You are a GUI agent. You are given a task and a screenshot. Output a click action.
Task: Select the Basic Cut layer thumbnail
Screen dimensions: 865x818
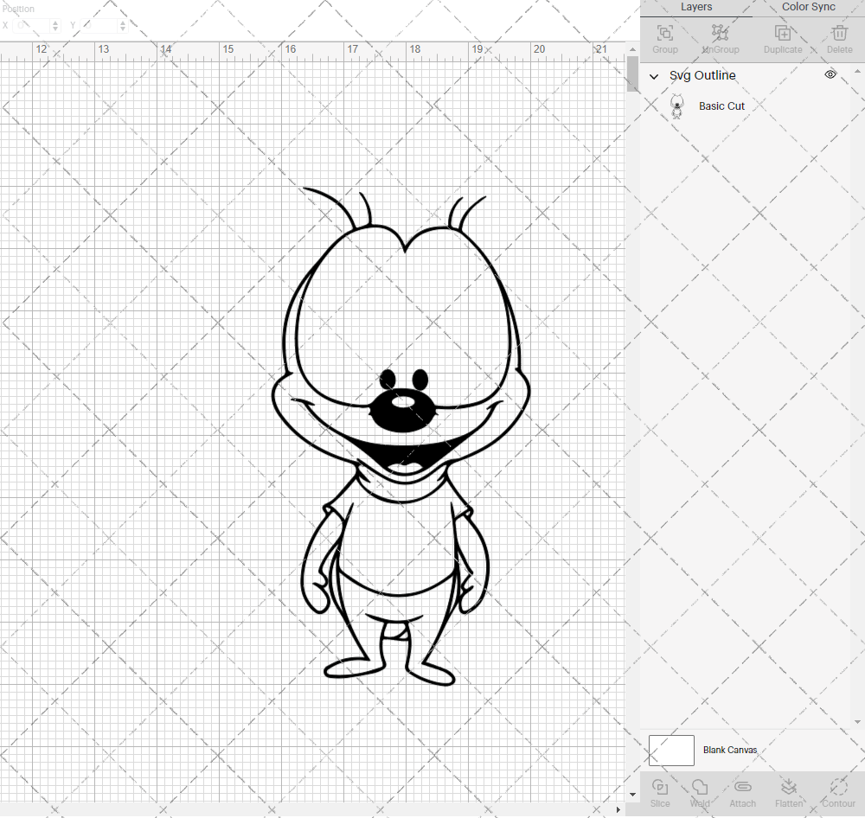point(678,105)
